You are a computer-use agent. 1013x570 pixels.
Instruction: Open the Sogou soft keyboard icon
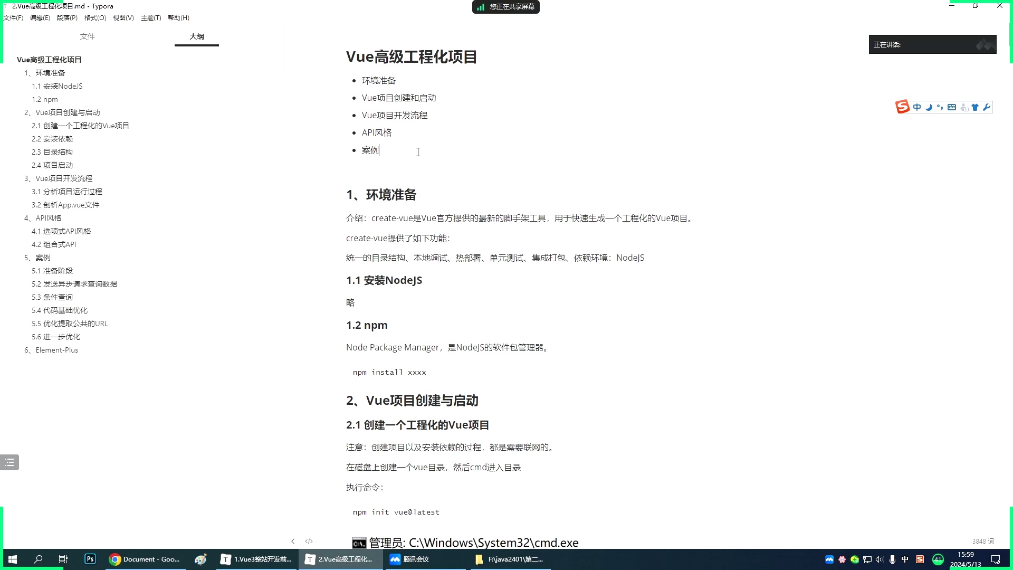pyautogui.click(x=951, y=107)
